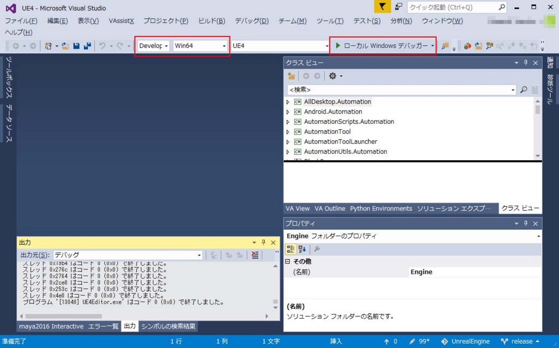Click the Save All icon
Viewport: 559px width, 348px height.
click(x=87, y=46)
